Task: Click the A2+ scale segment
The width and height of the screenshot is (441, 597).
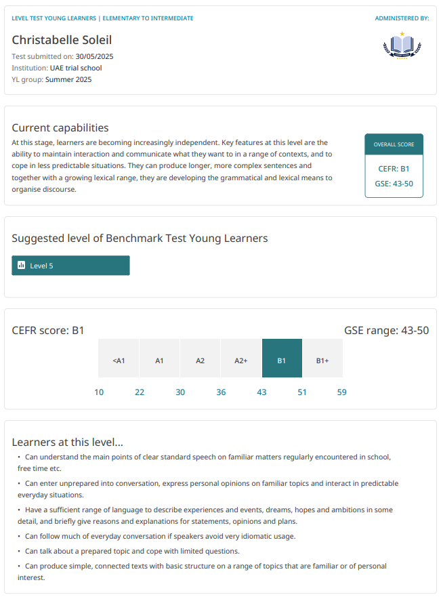Action: [x=241, y=361]
